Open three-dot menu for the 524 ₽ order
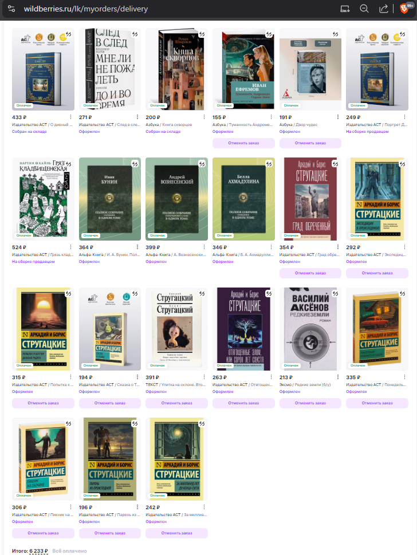The height and width of the screenshot is (555, 417). tap(70, 247)
